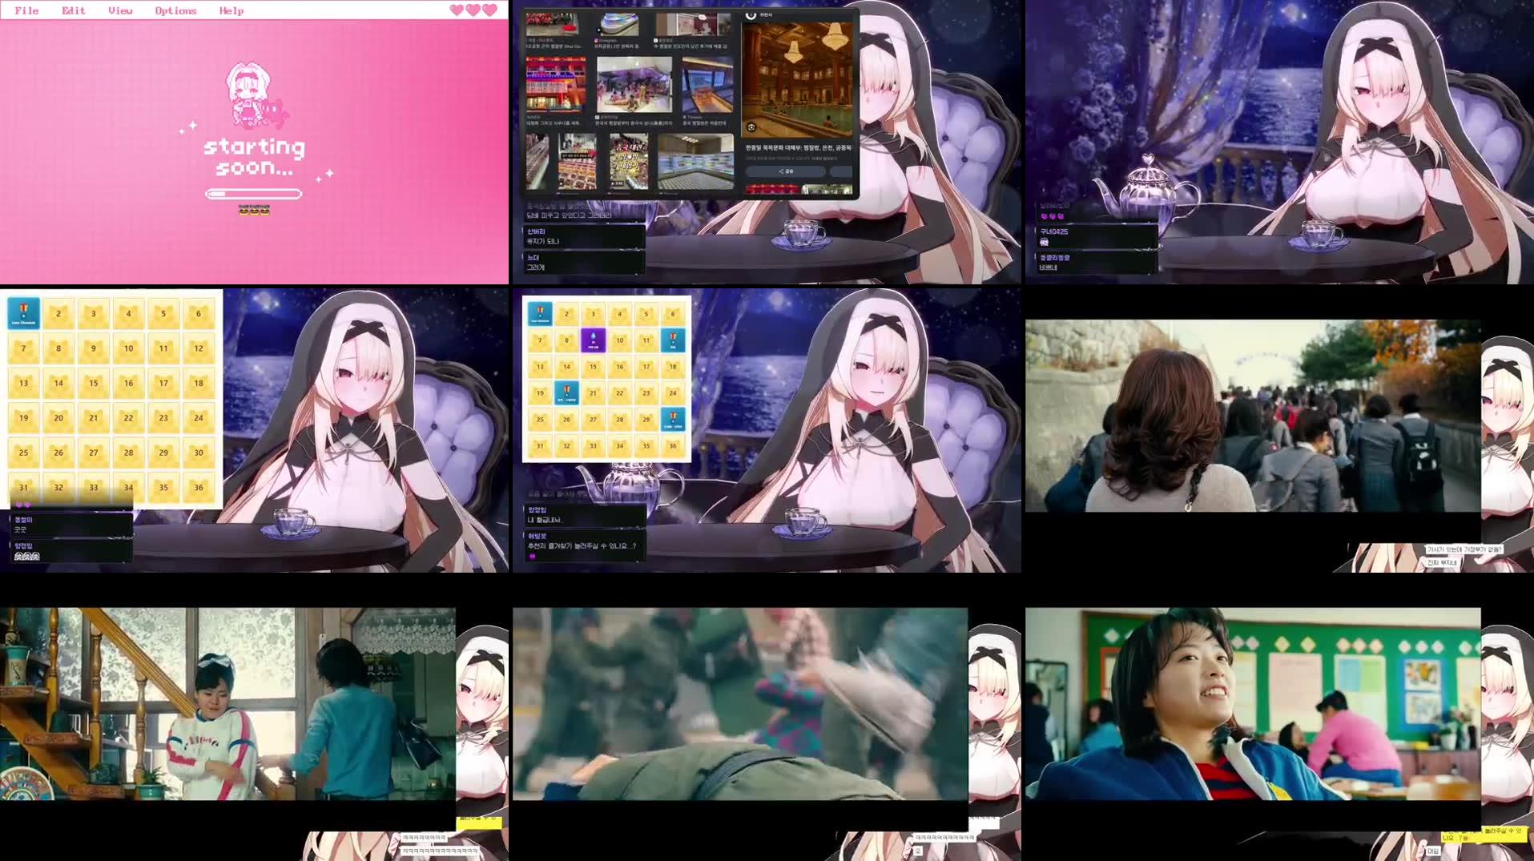Select tile 20 in the large number grid
Screen dimensions: 1534x861
58,418
